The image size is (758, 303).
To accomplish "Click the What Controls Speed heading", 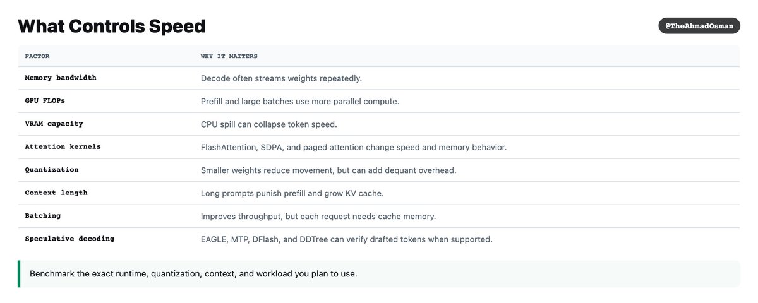I will tap(112, 27).
